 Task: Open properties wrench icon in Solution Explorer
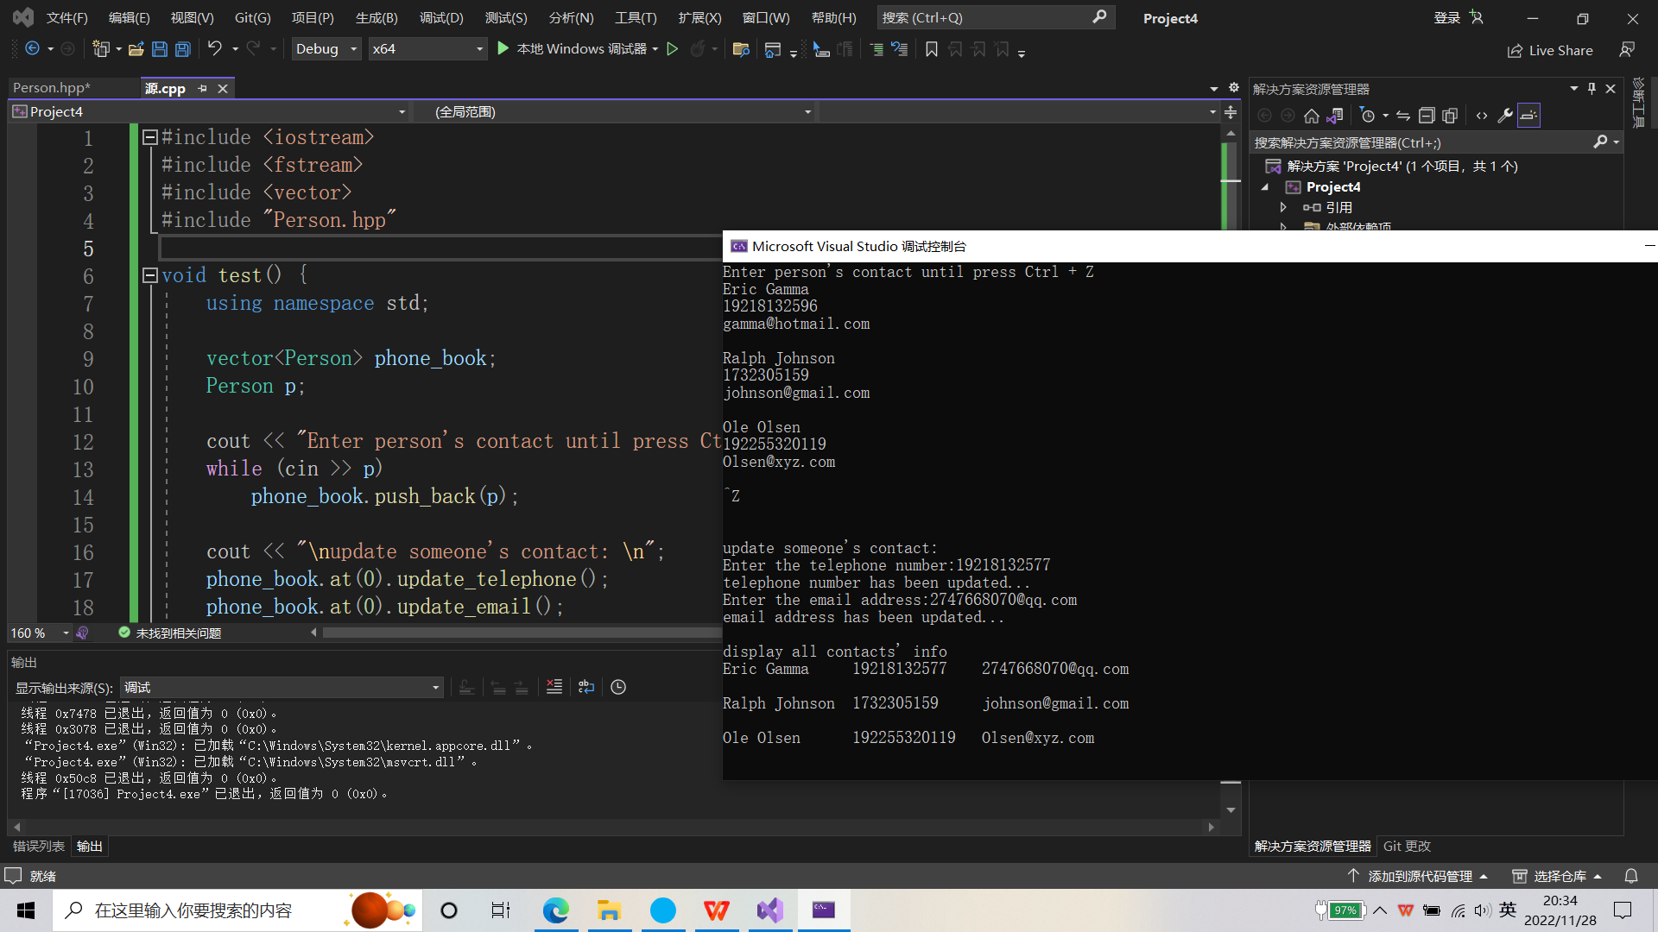click(1504, 116)
